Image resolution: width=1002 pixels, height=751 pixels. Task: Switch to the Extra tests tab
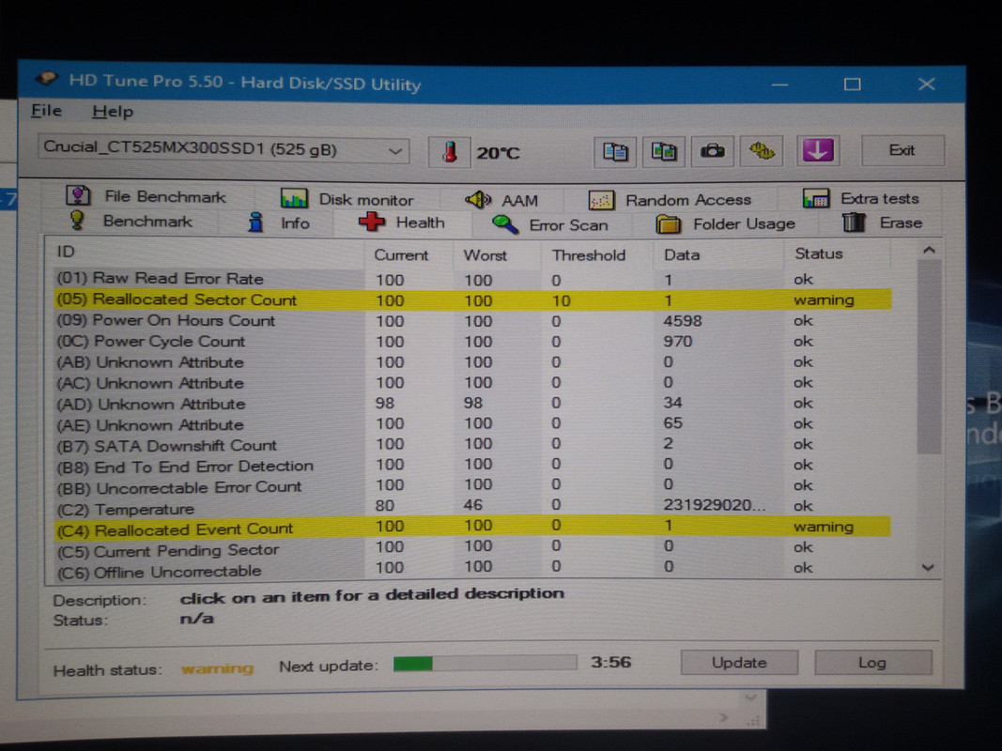(861, 198)
